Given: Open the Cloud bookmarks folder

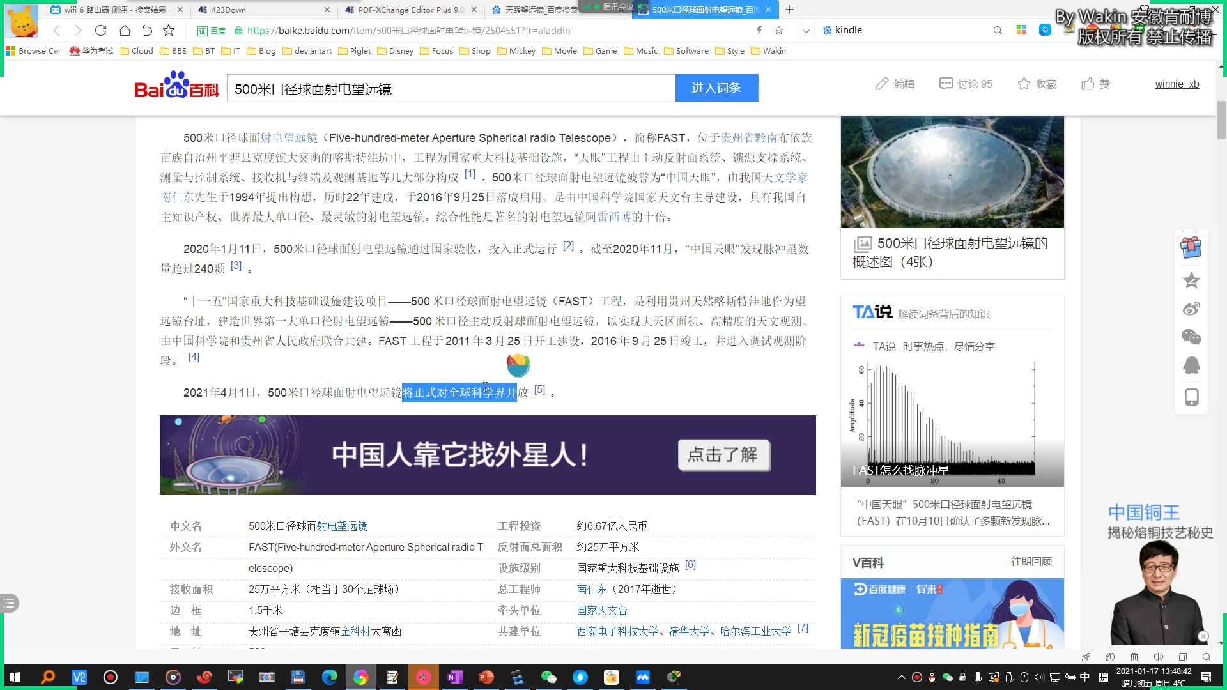Looking at the screenshot, I should pos(136,50).
